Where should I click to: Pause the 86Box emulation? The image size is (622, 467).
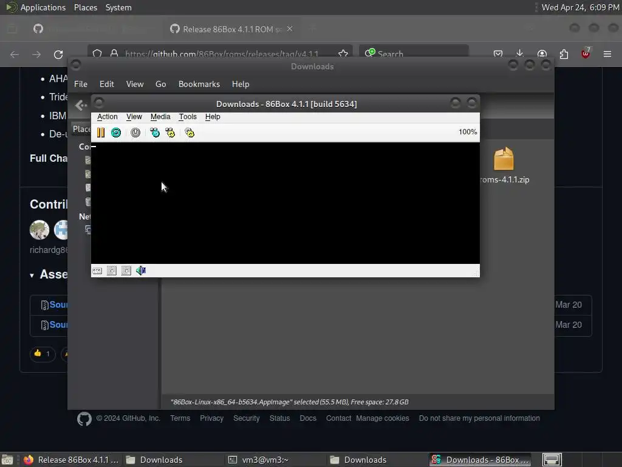click(101, 133)
